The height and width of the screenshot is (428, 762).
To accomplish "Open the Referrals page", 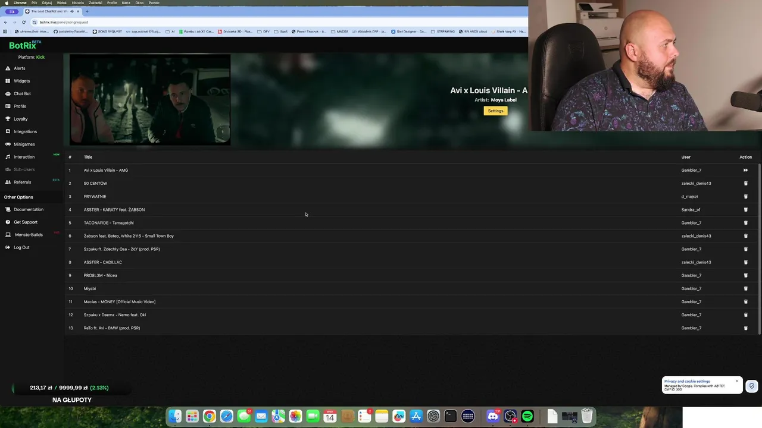I will tap(22, 182).
